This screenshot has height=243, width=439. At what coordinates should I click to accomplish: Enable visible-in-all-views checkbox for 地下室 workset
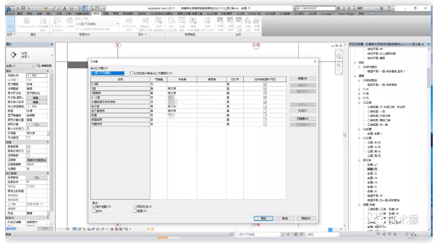click(265, 106)
